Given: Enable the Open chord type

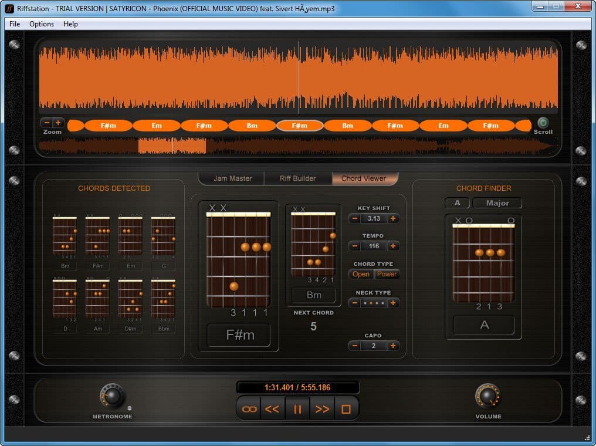Looking at the screenshot, I should tap(360, 274).
